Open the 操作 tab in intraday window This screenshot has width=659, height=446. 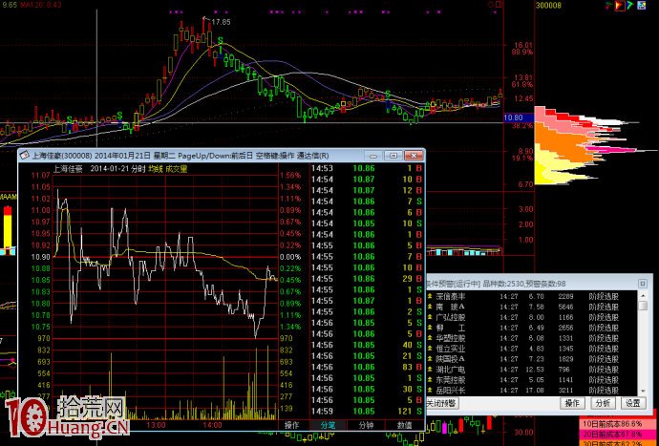click(x=292, y=424)
